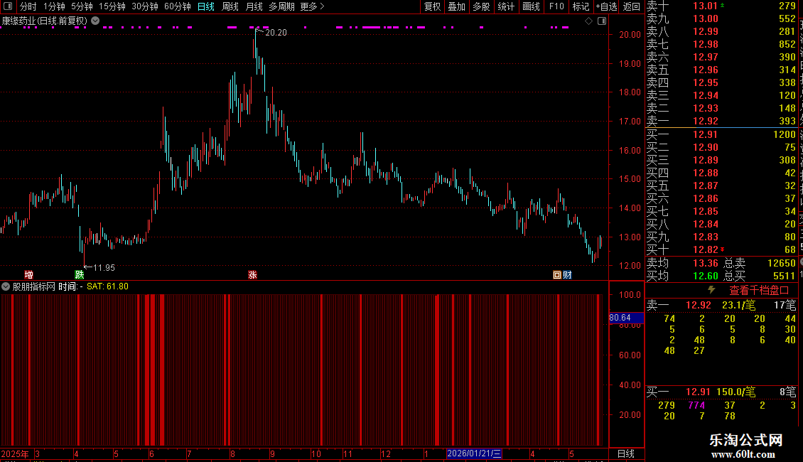Expand the 股朋指标网 indicator dropdown
The height and width of the screenshot is (462, 803).
6,286
